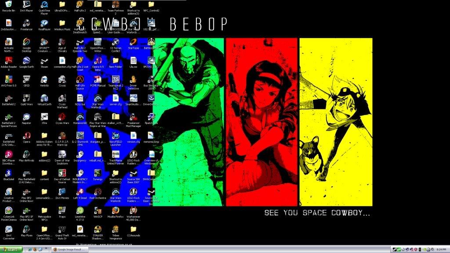
Task: Launch Battlefield 2 Special Forces
Action: pos(9,120)
